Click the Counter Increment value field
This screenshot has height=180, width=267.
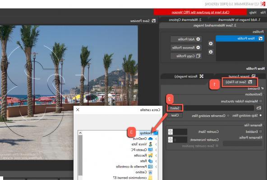coord(180,139)
